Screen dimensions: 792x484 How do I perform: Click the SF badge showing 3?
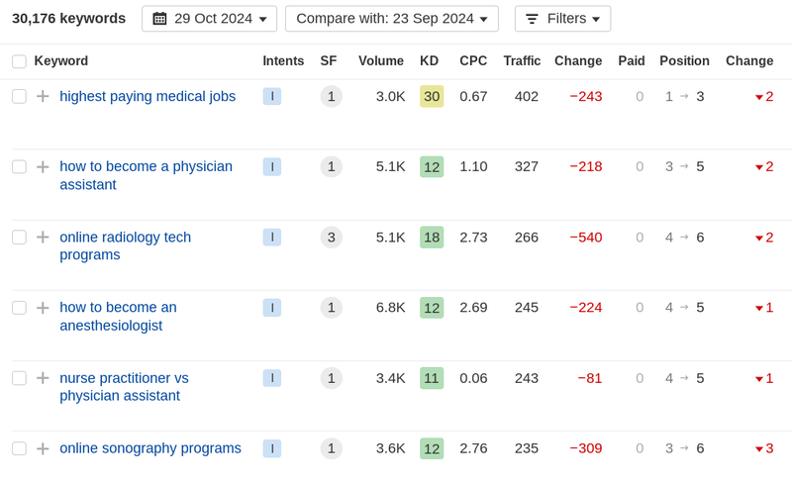(332, 237)
